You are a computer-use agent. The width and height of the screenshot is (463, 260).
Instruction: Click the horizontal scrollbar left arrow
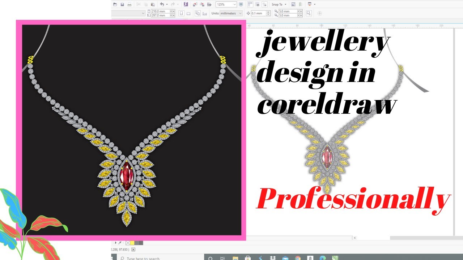[x=355, y=238]
